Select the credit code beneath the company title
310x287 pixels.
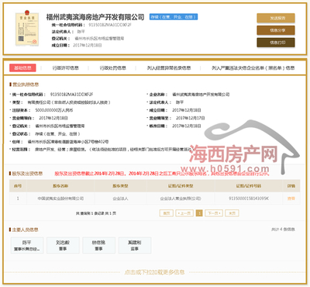(110, 25)
